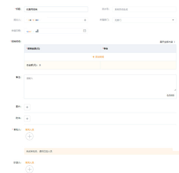The height and width of the screenshot is (173, 179).
Task: Open the calendar icon in 申请日期
Action: (85, 31)
